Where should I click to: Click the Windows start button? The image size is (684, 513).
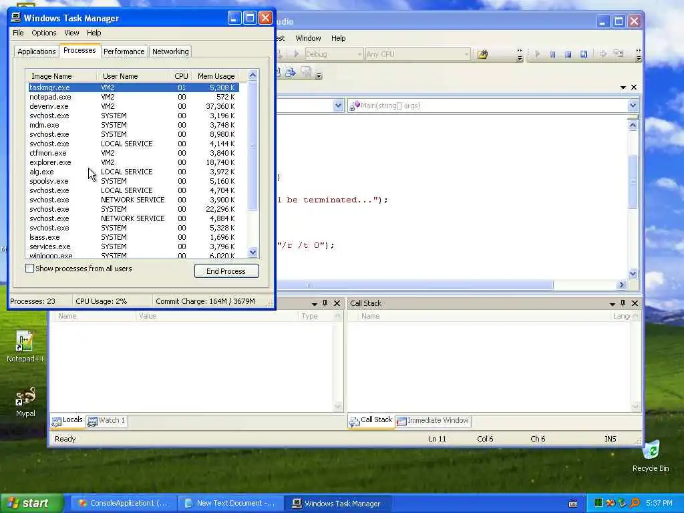(31, 503)
